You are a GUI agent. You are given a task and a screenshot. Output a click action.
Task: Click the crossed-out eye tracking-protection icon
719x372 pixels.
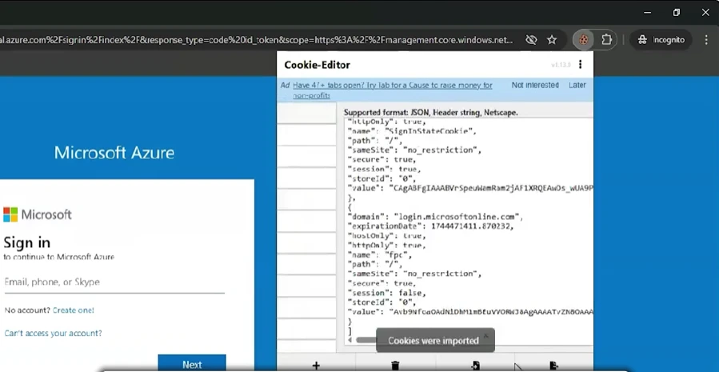[x=531, y=40]
